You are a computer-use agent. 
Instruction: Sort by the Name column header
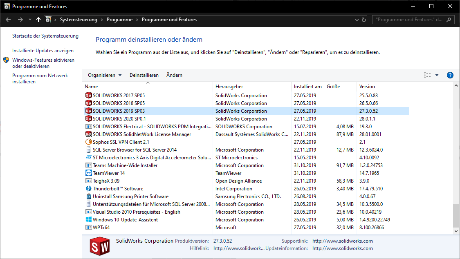tap(148, 87)
